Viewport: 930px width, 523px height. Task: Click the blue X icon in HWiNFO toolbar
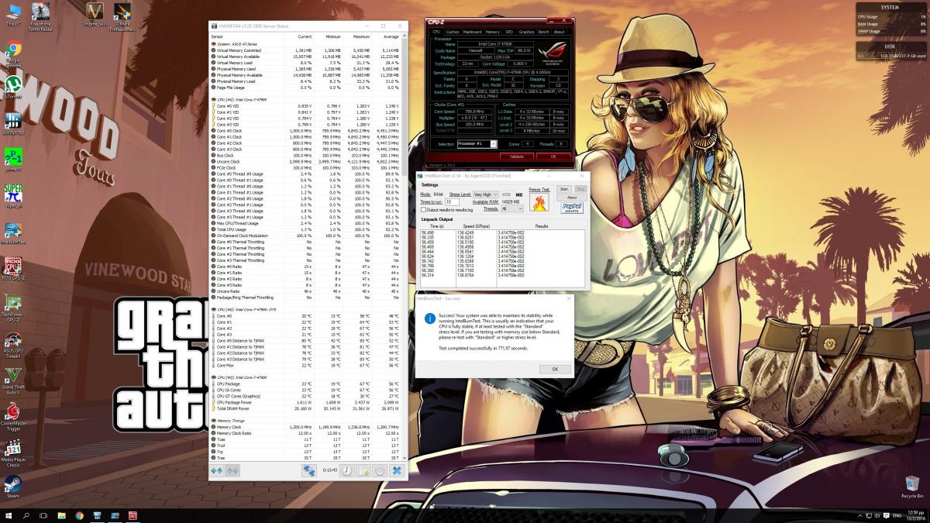click(397, 470)
